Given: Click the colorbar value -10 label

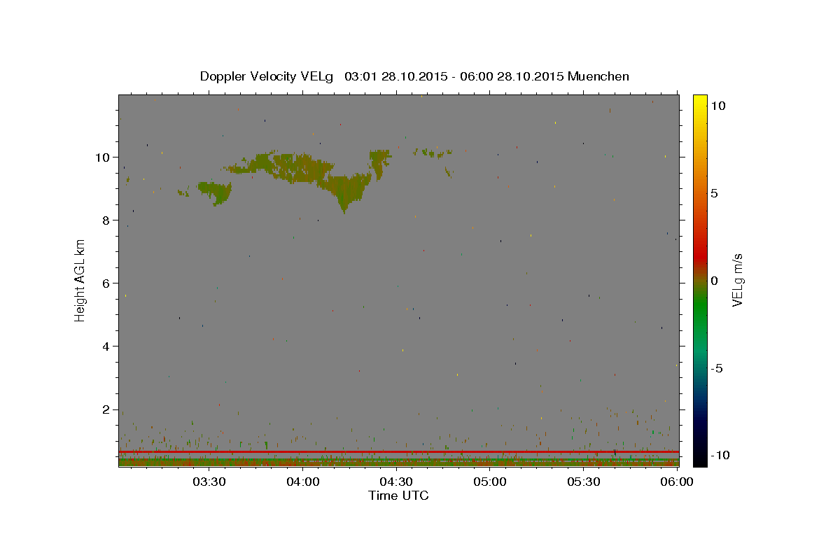Looking at the screenshot, I should click(x=720, y=456).
